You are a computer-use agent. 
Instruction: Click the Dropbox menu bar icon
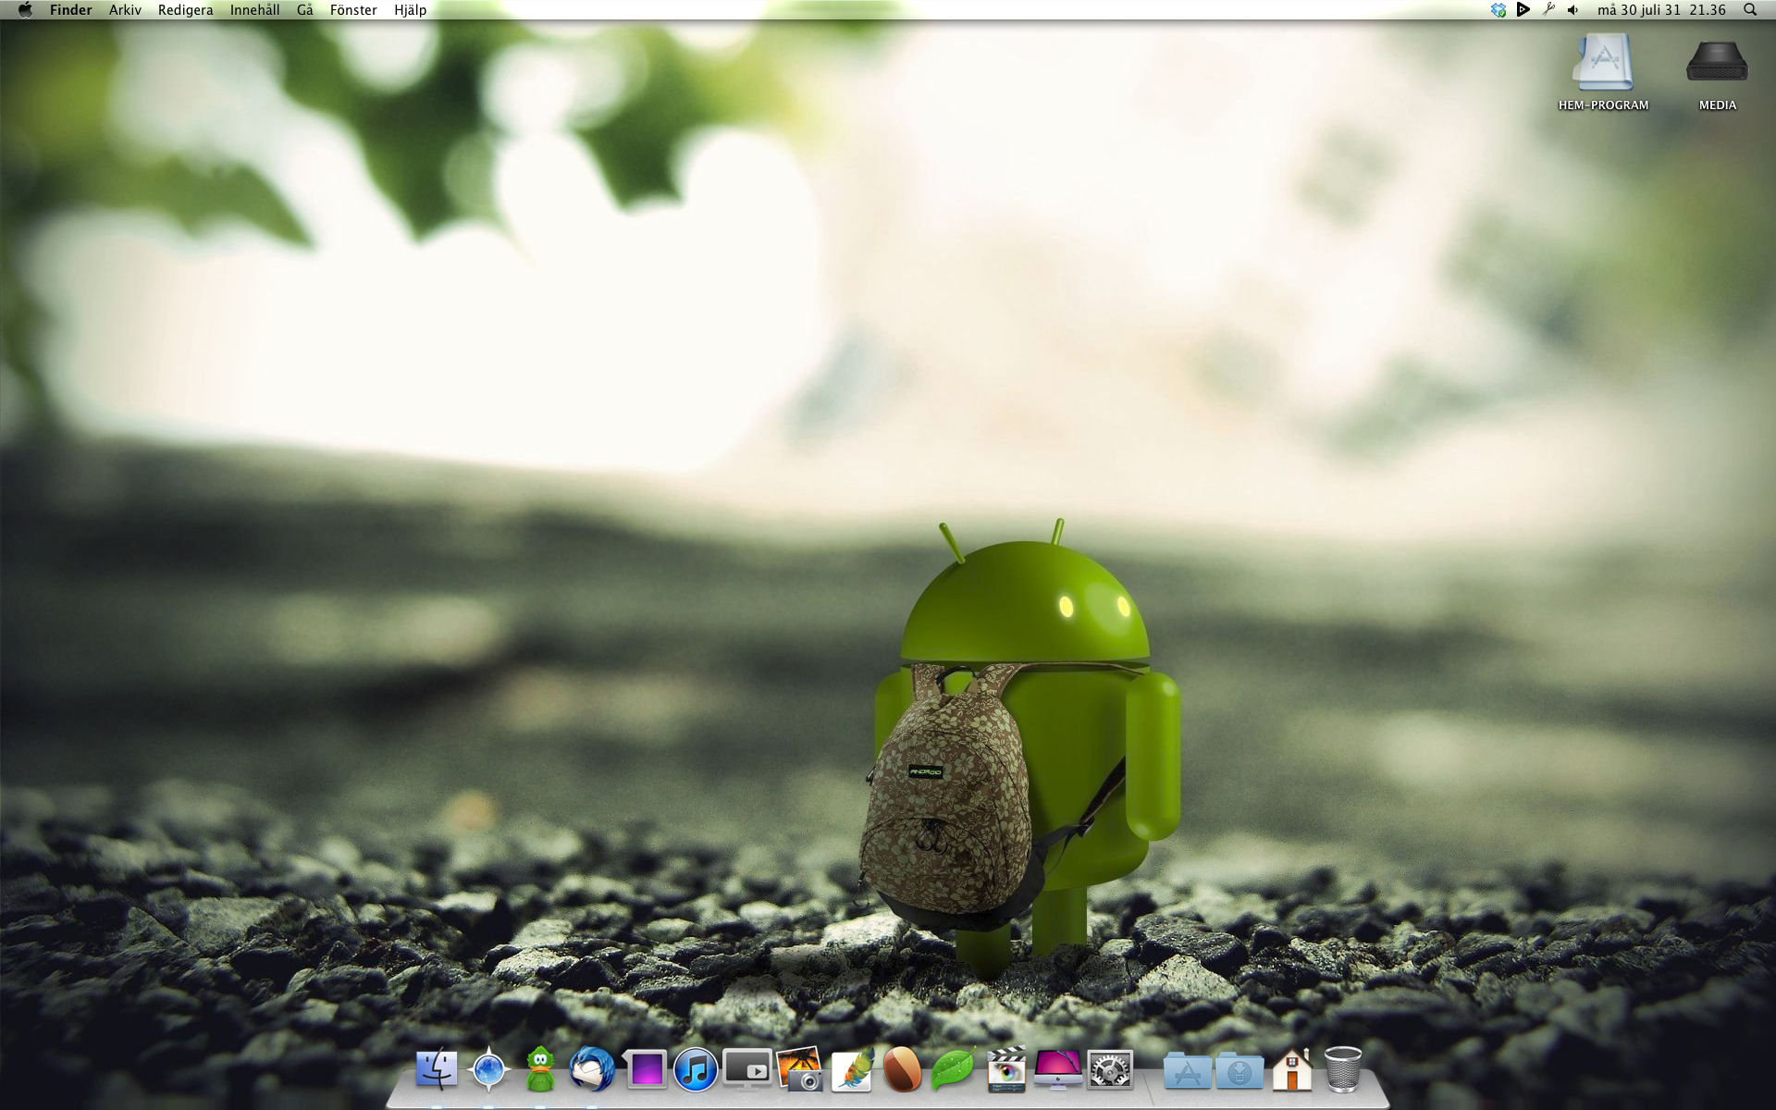(x=1498, y=10)
